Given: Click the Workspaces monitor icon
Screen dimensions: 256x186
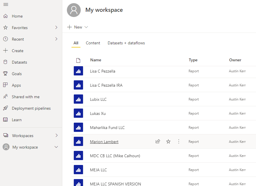Looking at the screenshot, I should 6,135.
